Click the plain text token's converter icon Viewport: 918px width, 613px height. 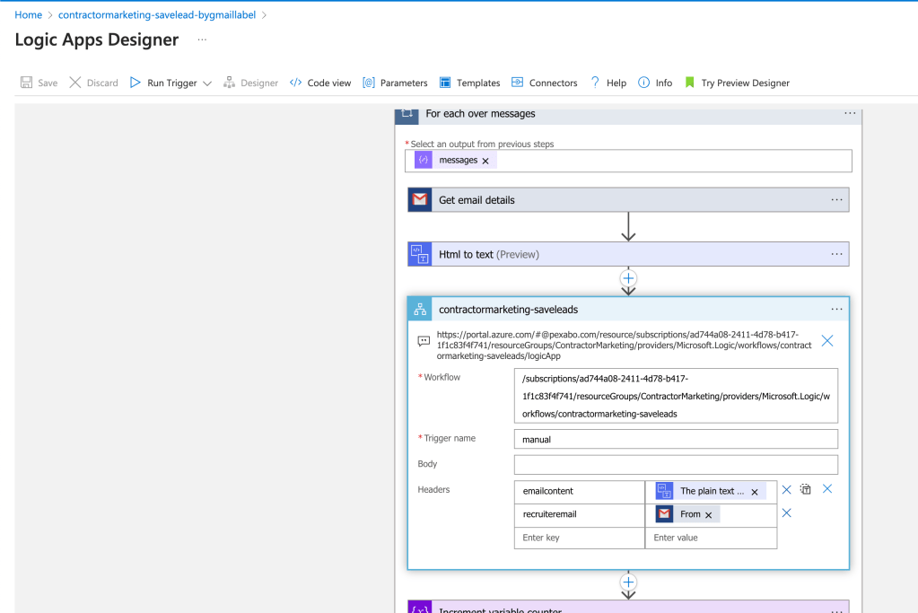[664, 491]
